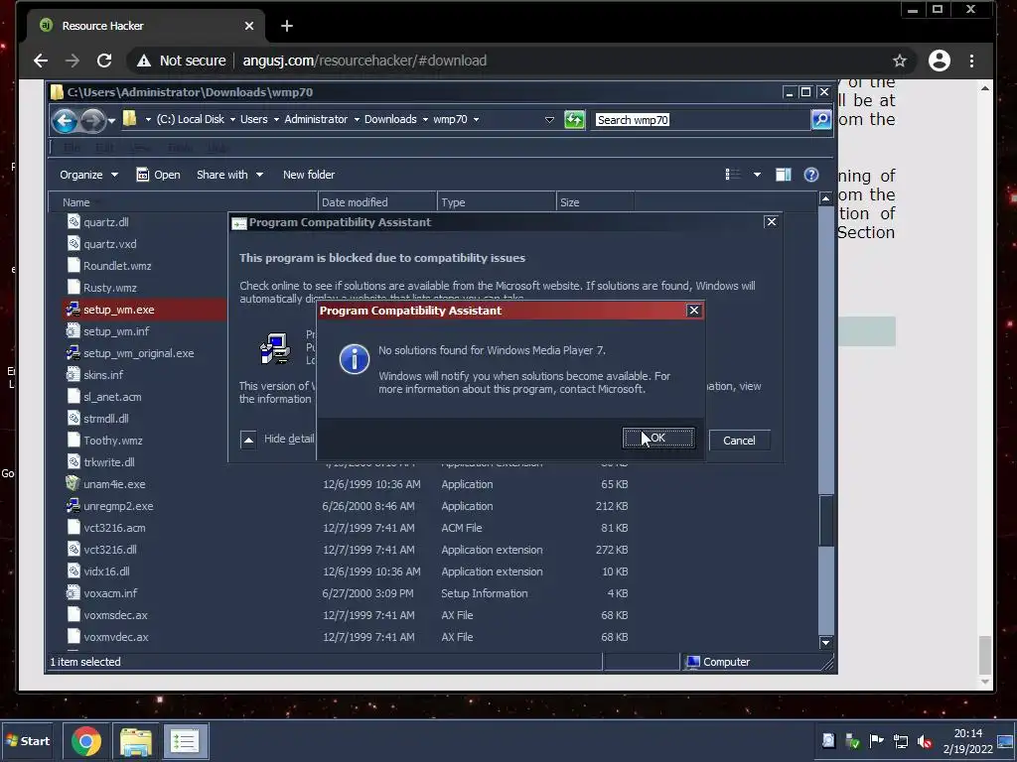Close the Resource Hacker tab

click(249, 26)
